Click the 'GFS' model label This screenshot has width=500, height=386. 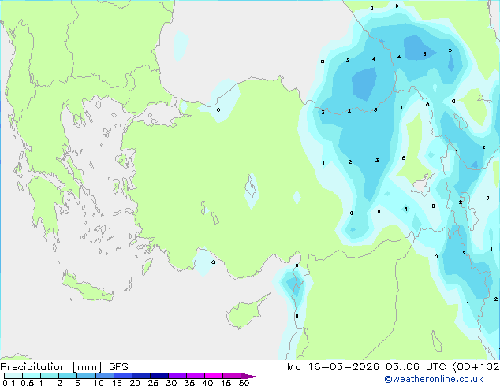point(118,367)
